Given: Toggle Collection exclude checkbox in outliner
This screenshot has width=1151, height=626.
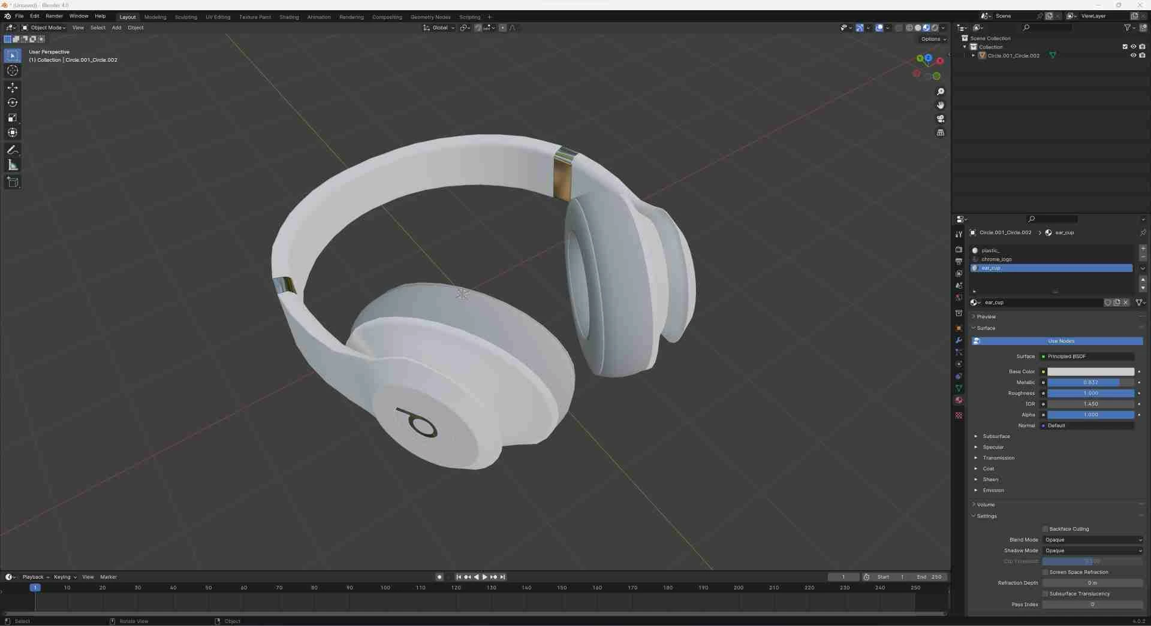Looking at the screenshot, I should point(1125,47).
